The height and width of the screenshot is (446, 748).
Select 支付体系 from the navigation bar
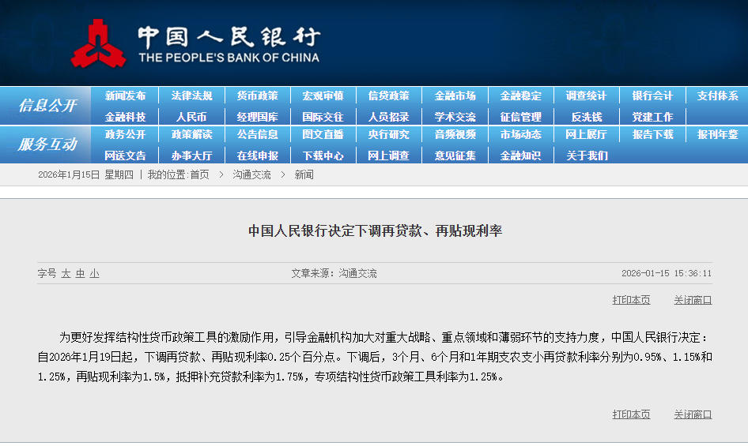(x=717, y=96)
